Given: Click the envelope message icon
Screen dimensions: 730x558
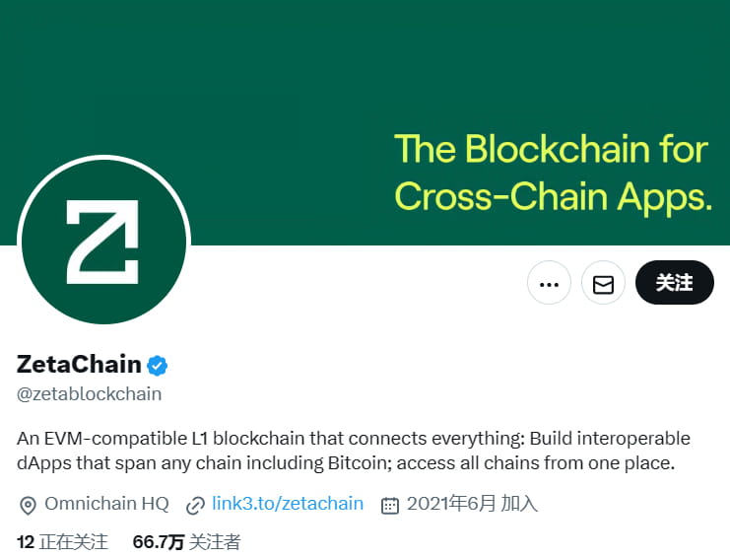Looking at the screenshot, I should tap(604, 284).
